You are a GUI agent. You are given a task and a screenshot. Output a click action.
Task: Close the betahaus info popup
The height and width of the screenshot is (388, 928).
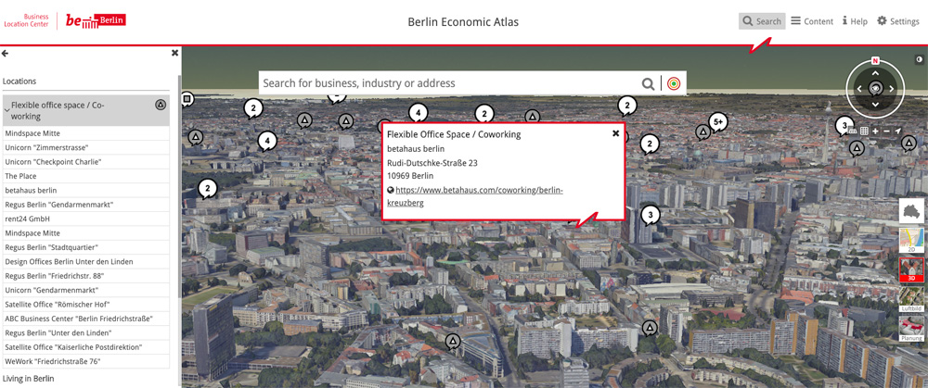[x=615, y=133]
